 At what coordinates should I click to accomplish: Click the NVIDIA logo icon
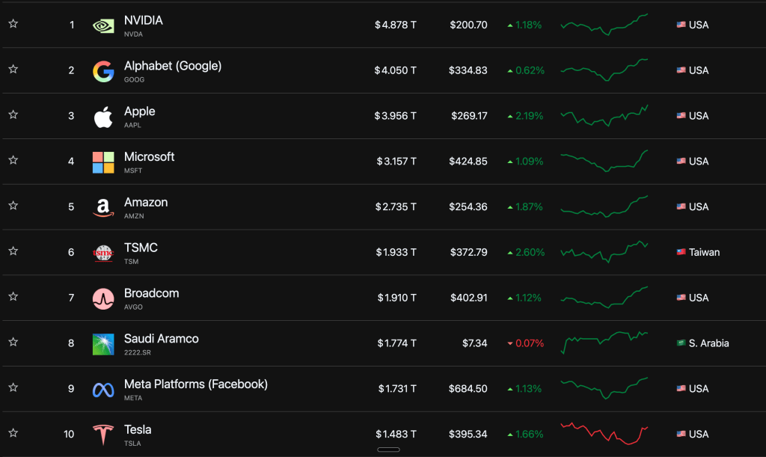(103, 25)
